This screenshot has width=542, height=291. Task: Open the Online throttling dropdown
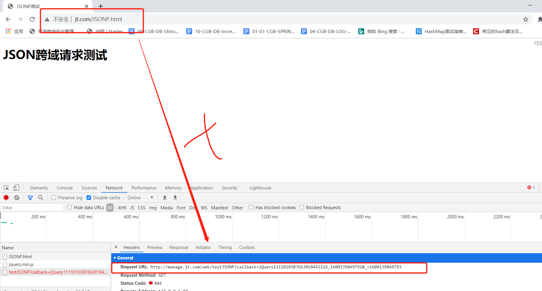[x=140, y=197]
